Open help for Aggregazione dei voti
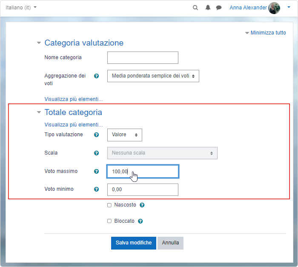 point(96,76)
